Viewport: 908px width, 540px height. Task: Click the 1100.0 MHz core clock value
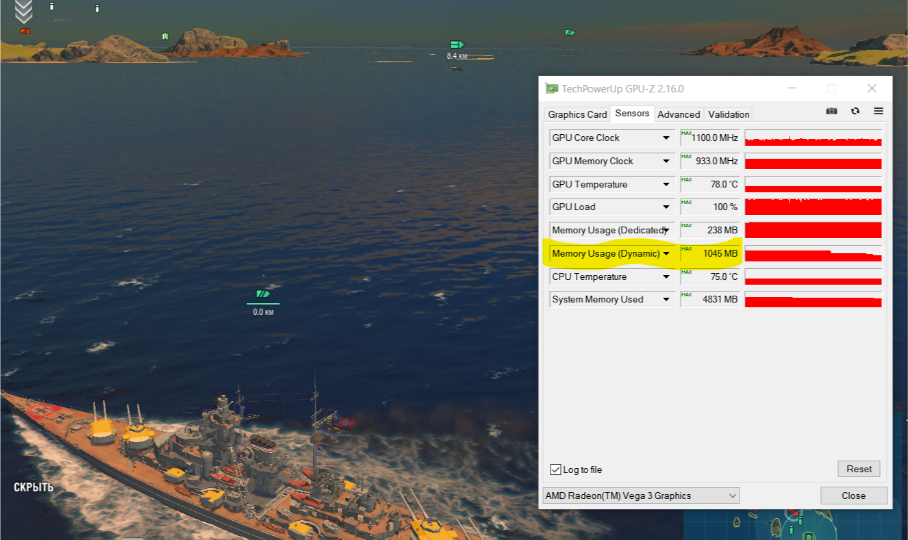[x=715, y=138]
